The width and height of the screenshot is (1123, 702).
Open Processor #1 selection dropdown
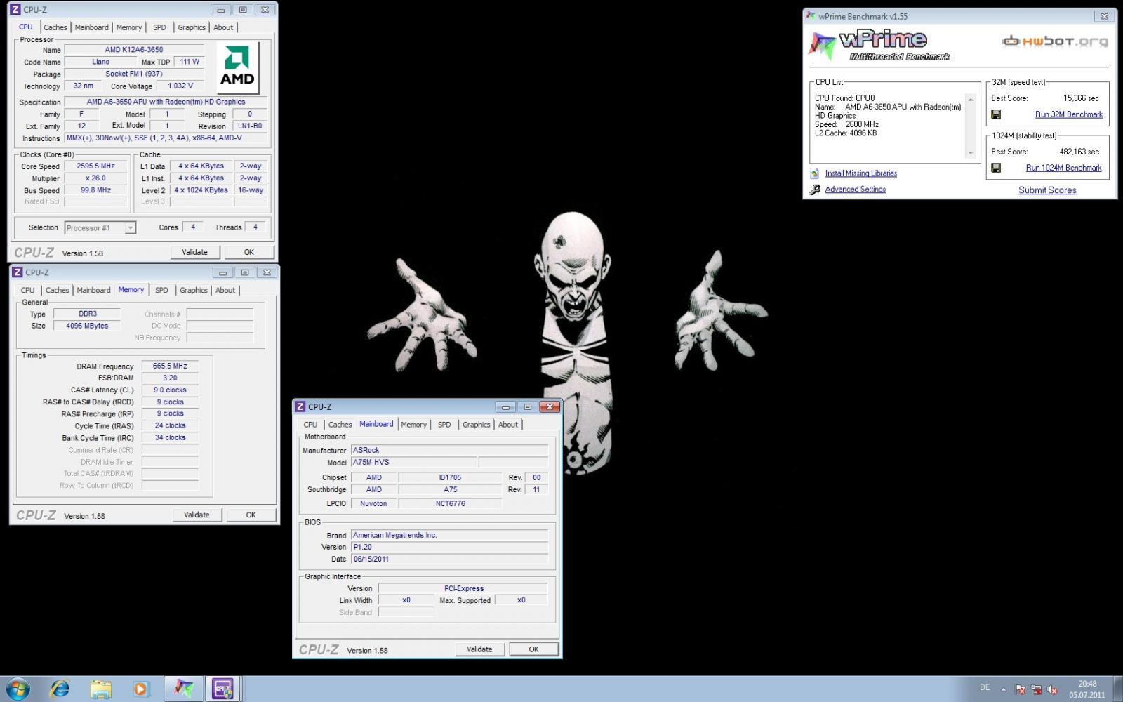100,227
